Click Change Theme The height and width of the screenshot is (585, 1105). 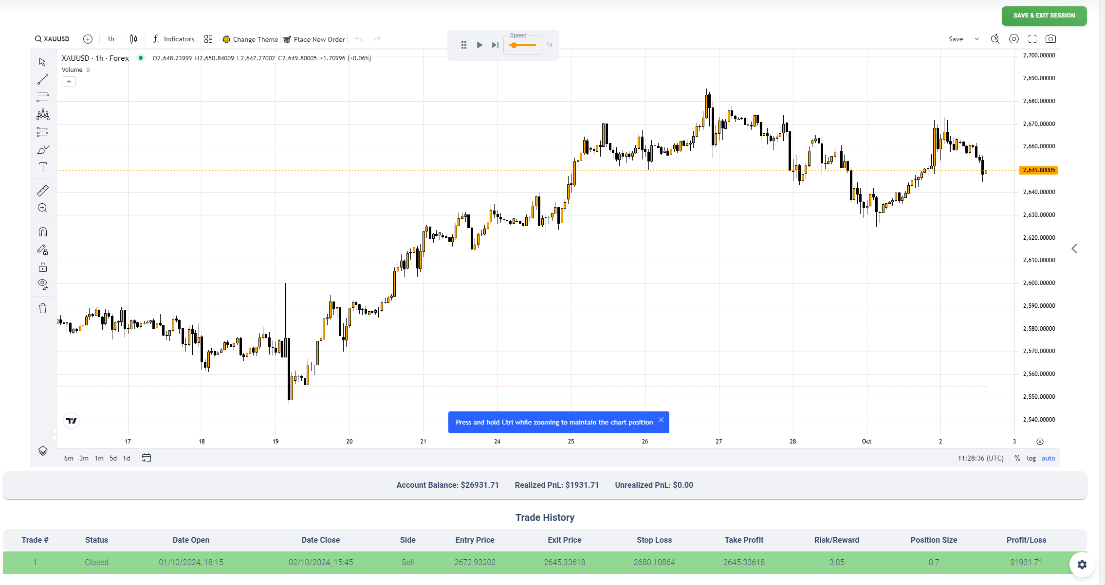pyautogui.click(x=250, y=39)
